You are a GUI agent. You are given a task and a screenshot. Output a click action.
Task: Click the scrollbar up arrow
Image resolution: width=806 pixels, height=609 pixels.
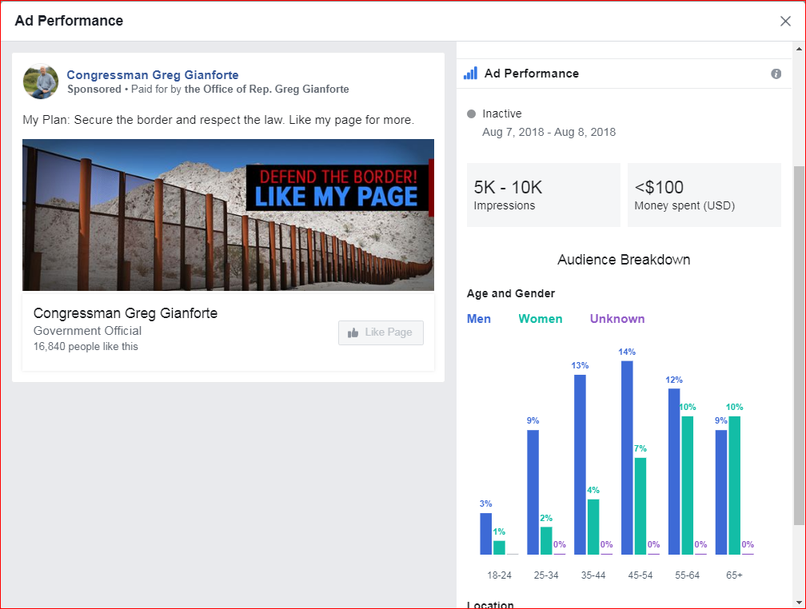[x=799, y=49]
